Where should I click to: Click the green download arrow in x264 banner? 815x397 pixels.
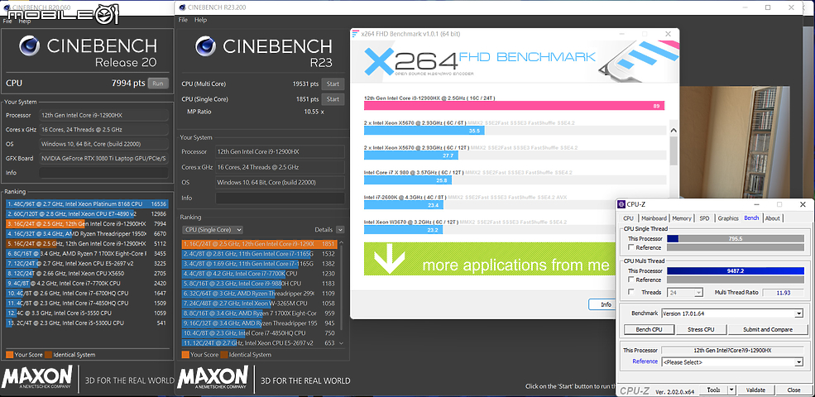coord(390,259)
